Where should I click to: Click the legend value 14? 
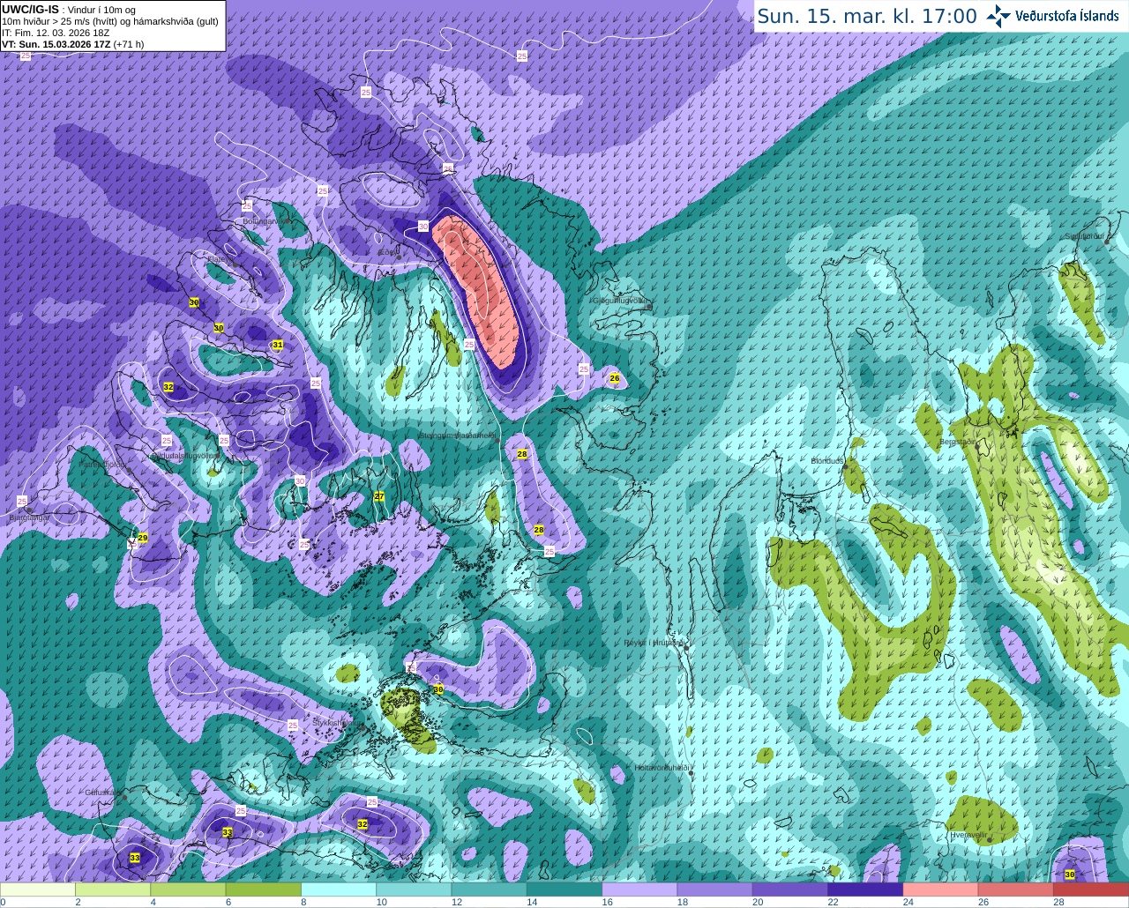[532, 902]
